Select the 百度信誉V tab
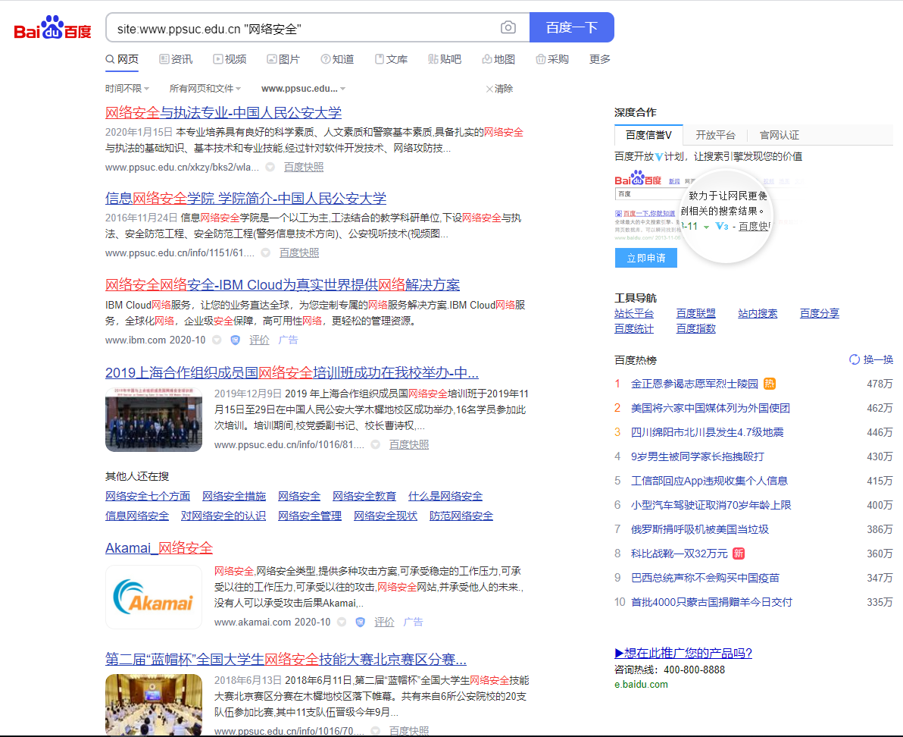The image size is (903, 737). 648,136
